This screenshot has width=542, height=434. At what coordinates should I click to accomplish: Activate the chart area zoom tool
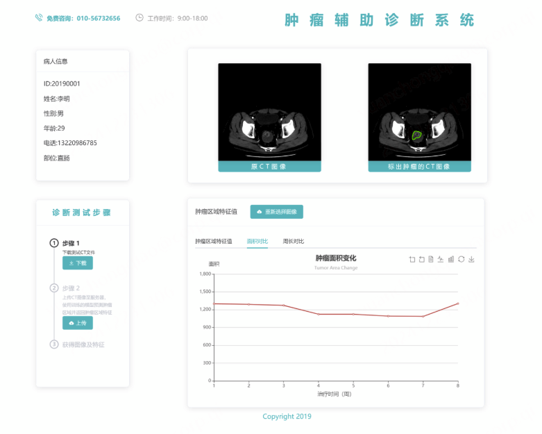[412, 260]
